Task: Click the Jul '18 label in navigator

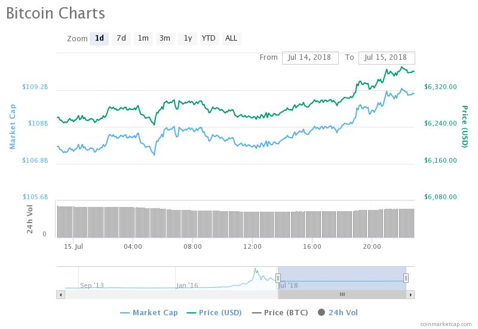Action: pyautogui.click(x=288, y=285)
